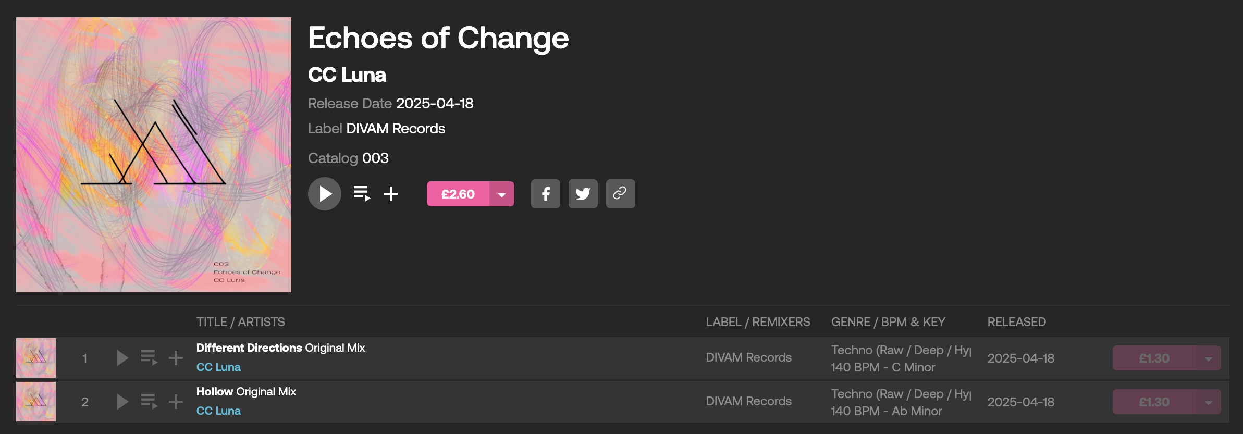Play the Hollow track
Screen dimensions: 1243x434
(122, 402)
